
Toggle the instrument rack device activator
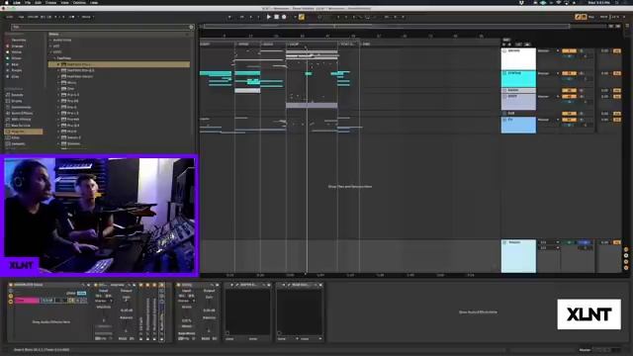click(11, 285)
